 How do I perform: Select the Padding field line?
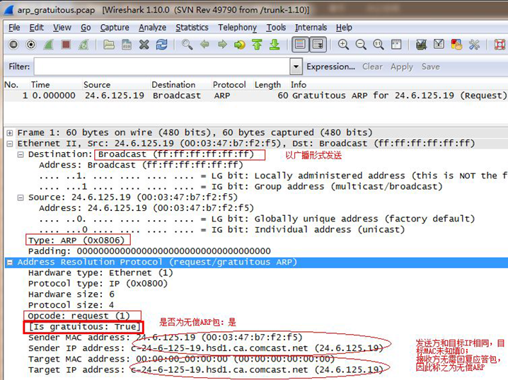149,251
